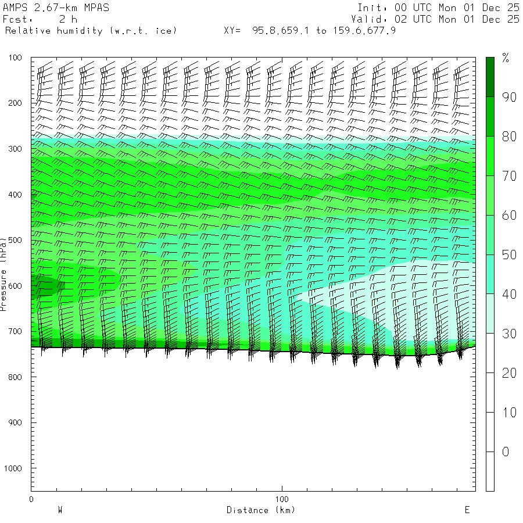This screenshot has height=523, width=523.
Task: Click the 700 hPa pressure axis label
Action: [x=15, y=331]
